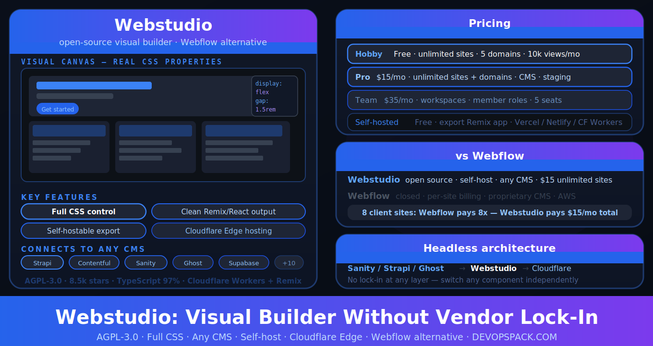653x346 pixels.
Task: Select the Full CSS control feature pill
Action: [x=84, y=211]
